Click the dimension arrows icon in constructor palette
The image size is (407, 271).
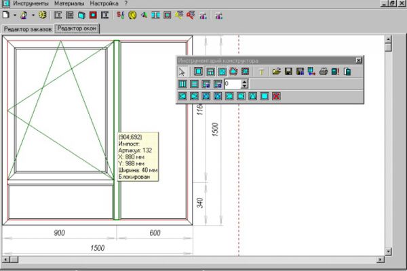click(311, 71)
